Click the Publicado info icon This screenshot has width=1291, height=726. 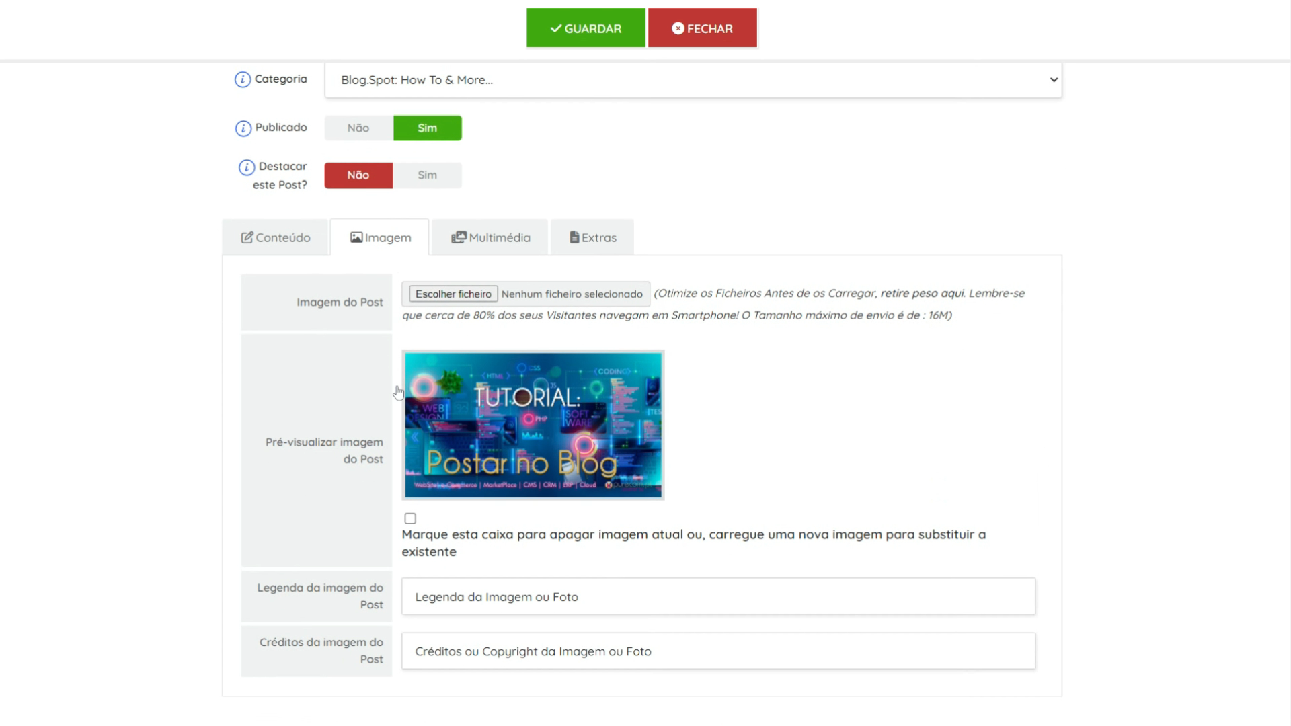tap(243, 128)
